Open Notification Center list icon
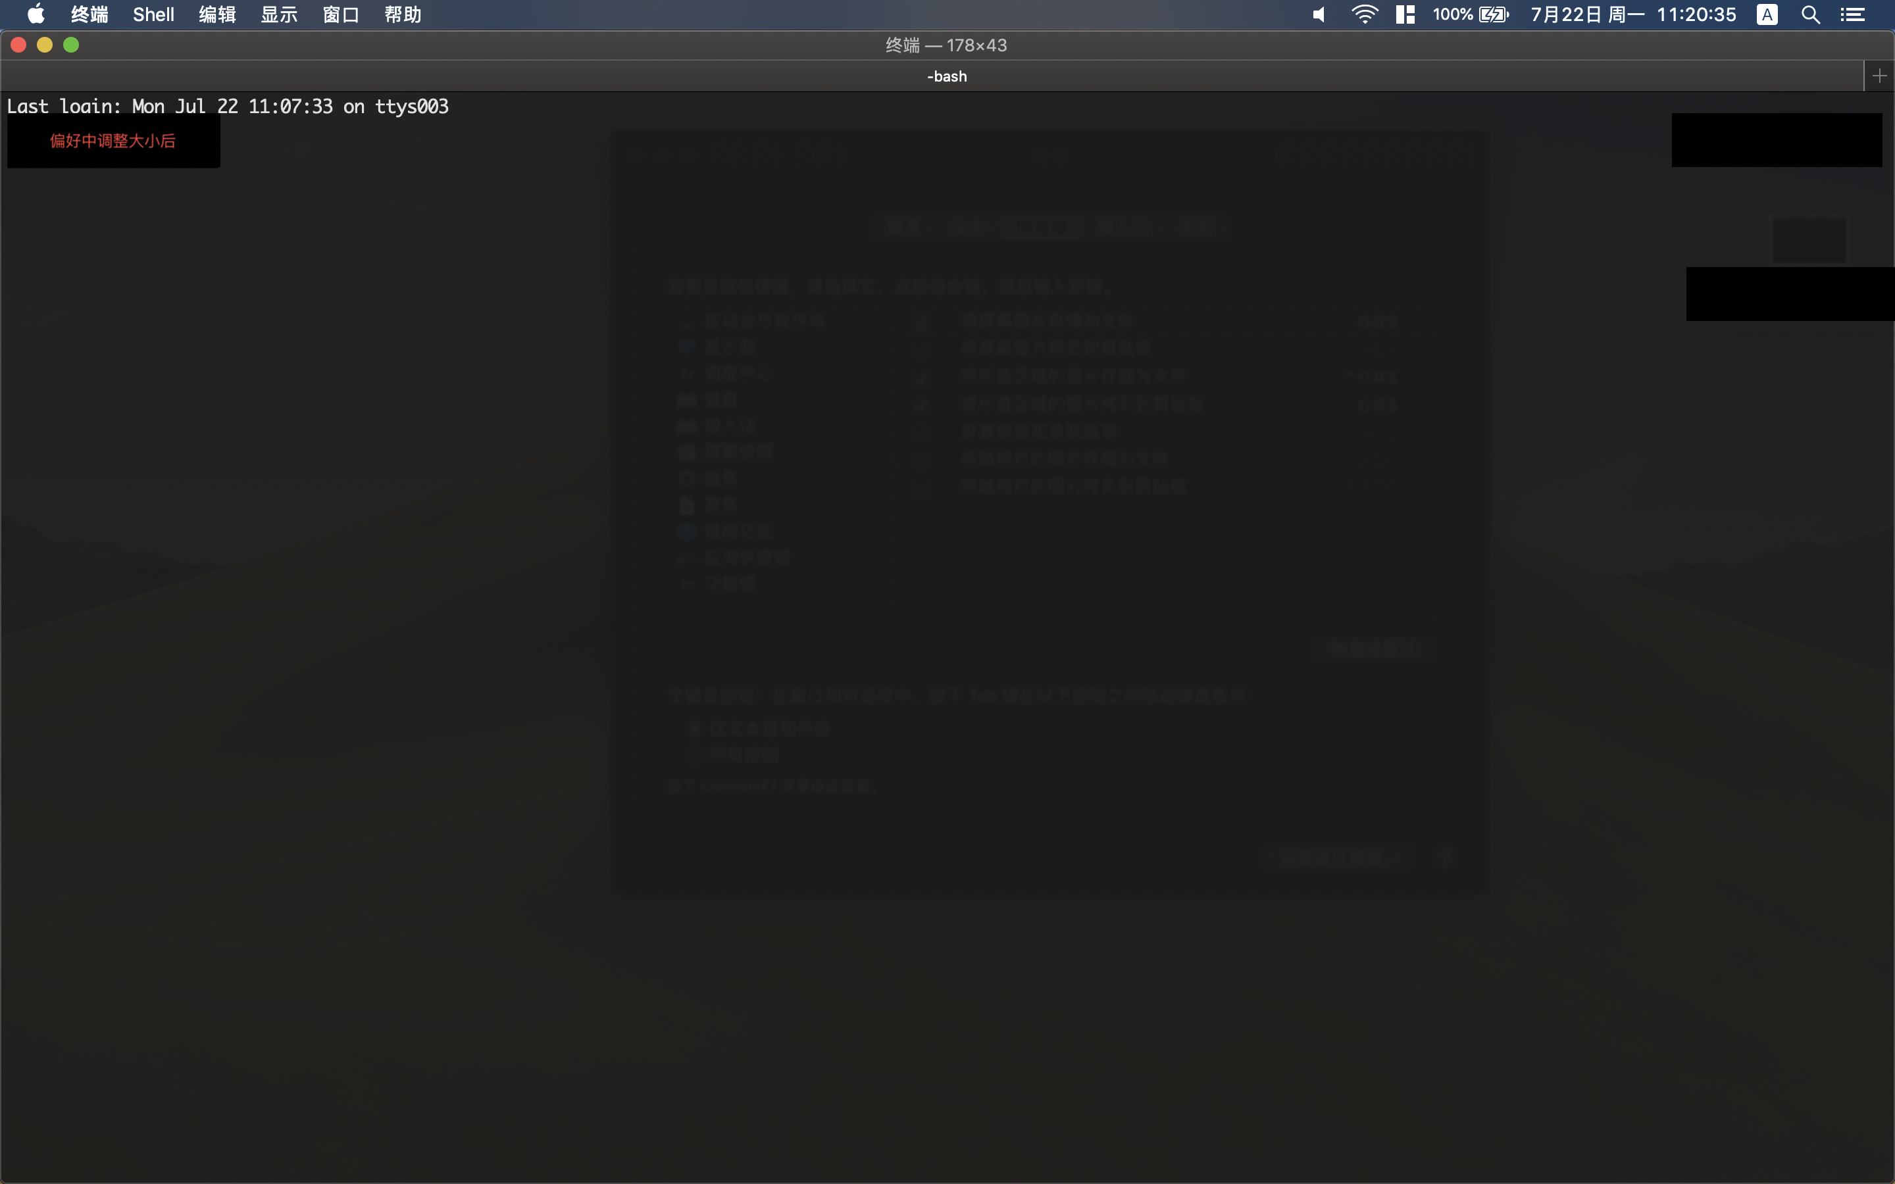1895x1184 pixels. tap(1853, 14)
